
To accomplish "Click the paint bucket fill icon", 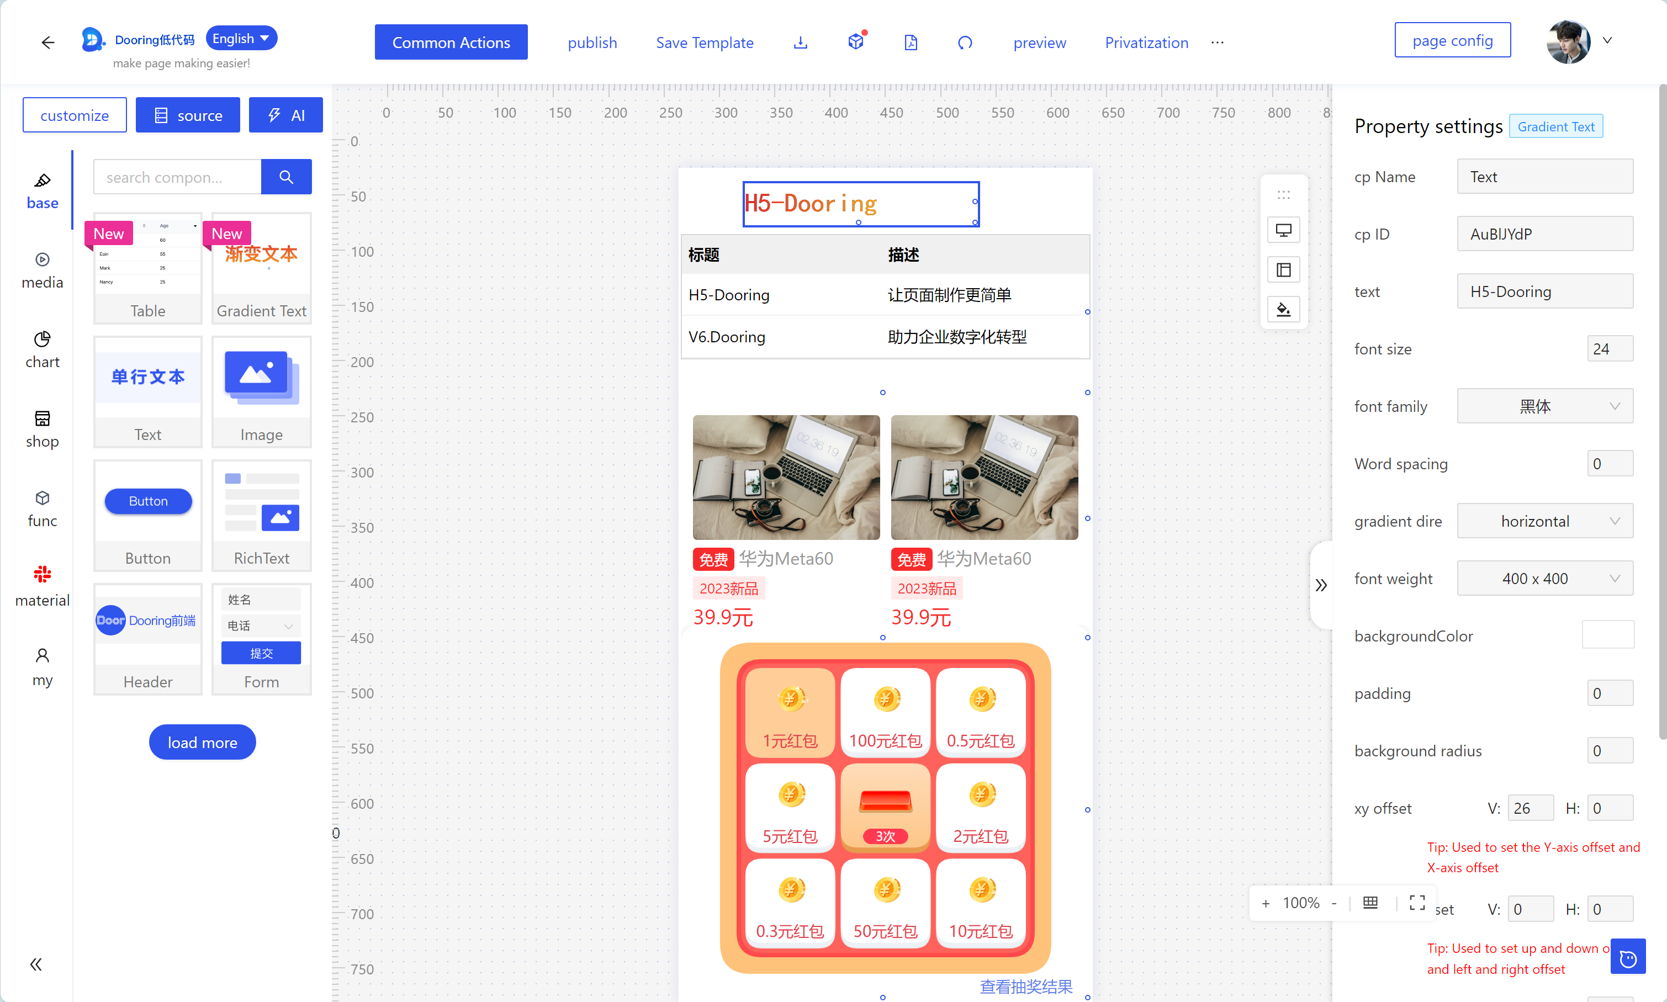I will (1283, 310).
